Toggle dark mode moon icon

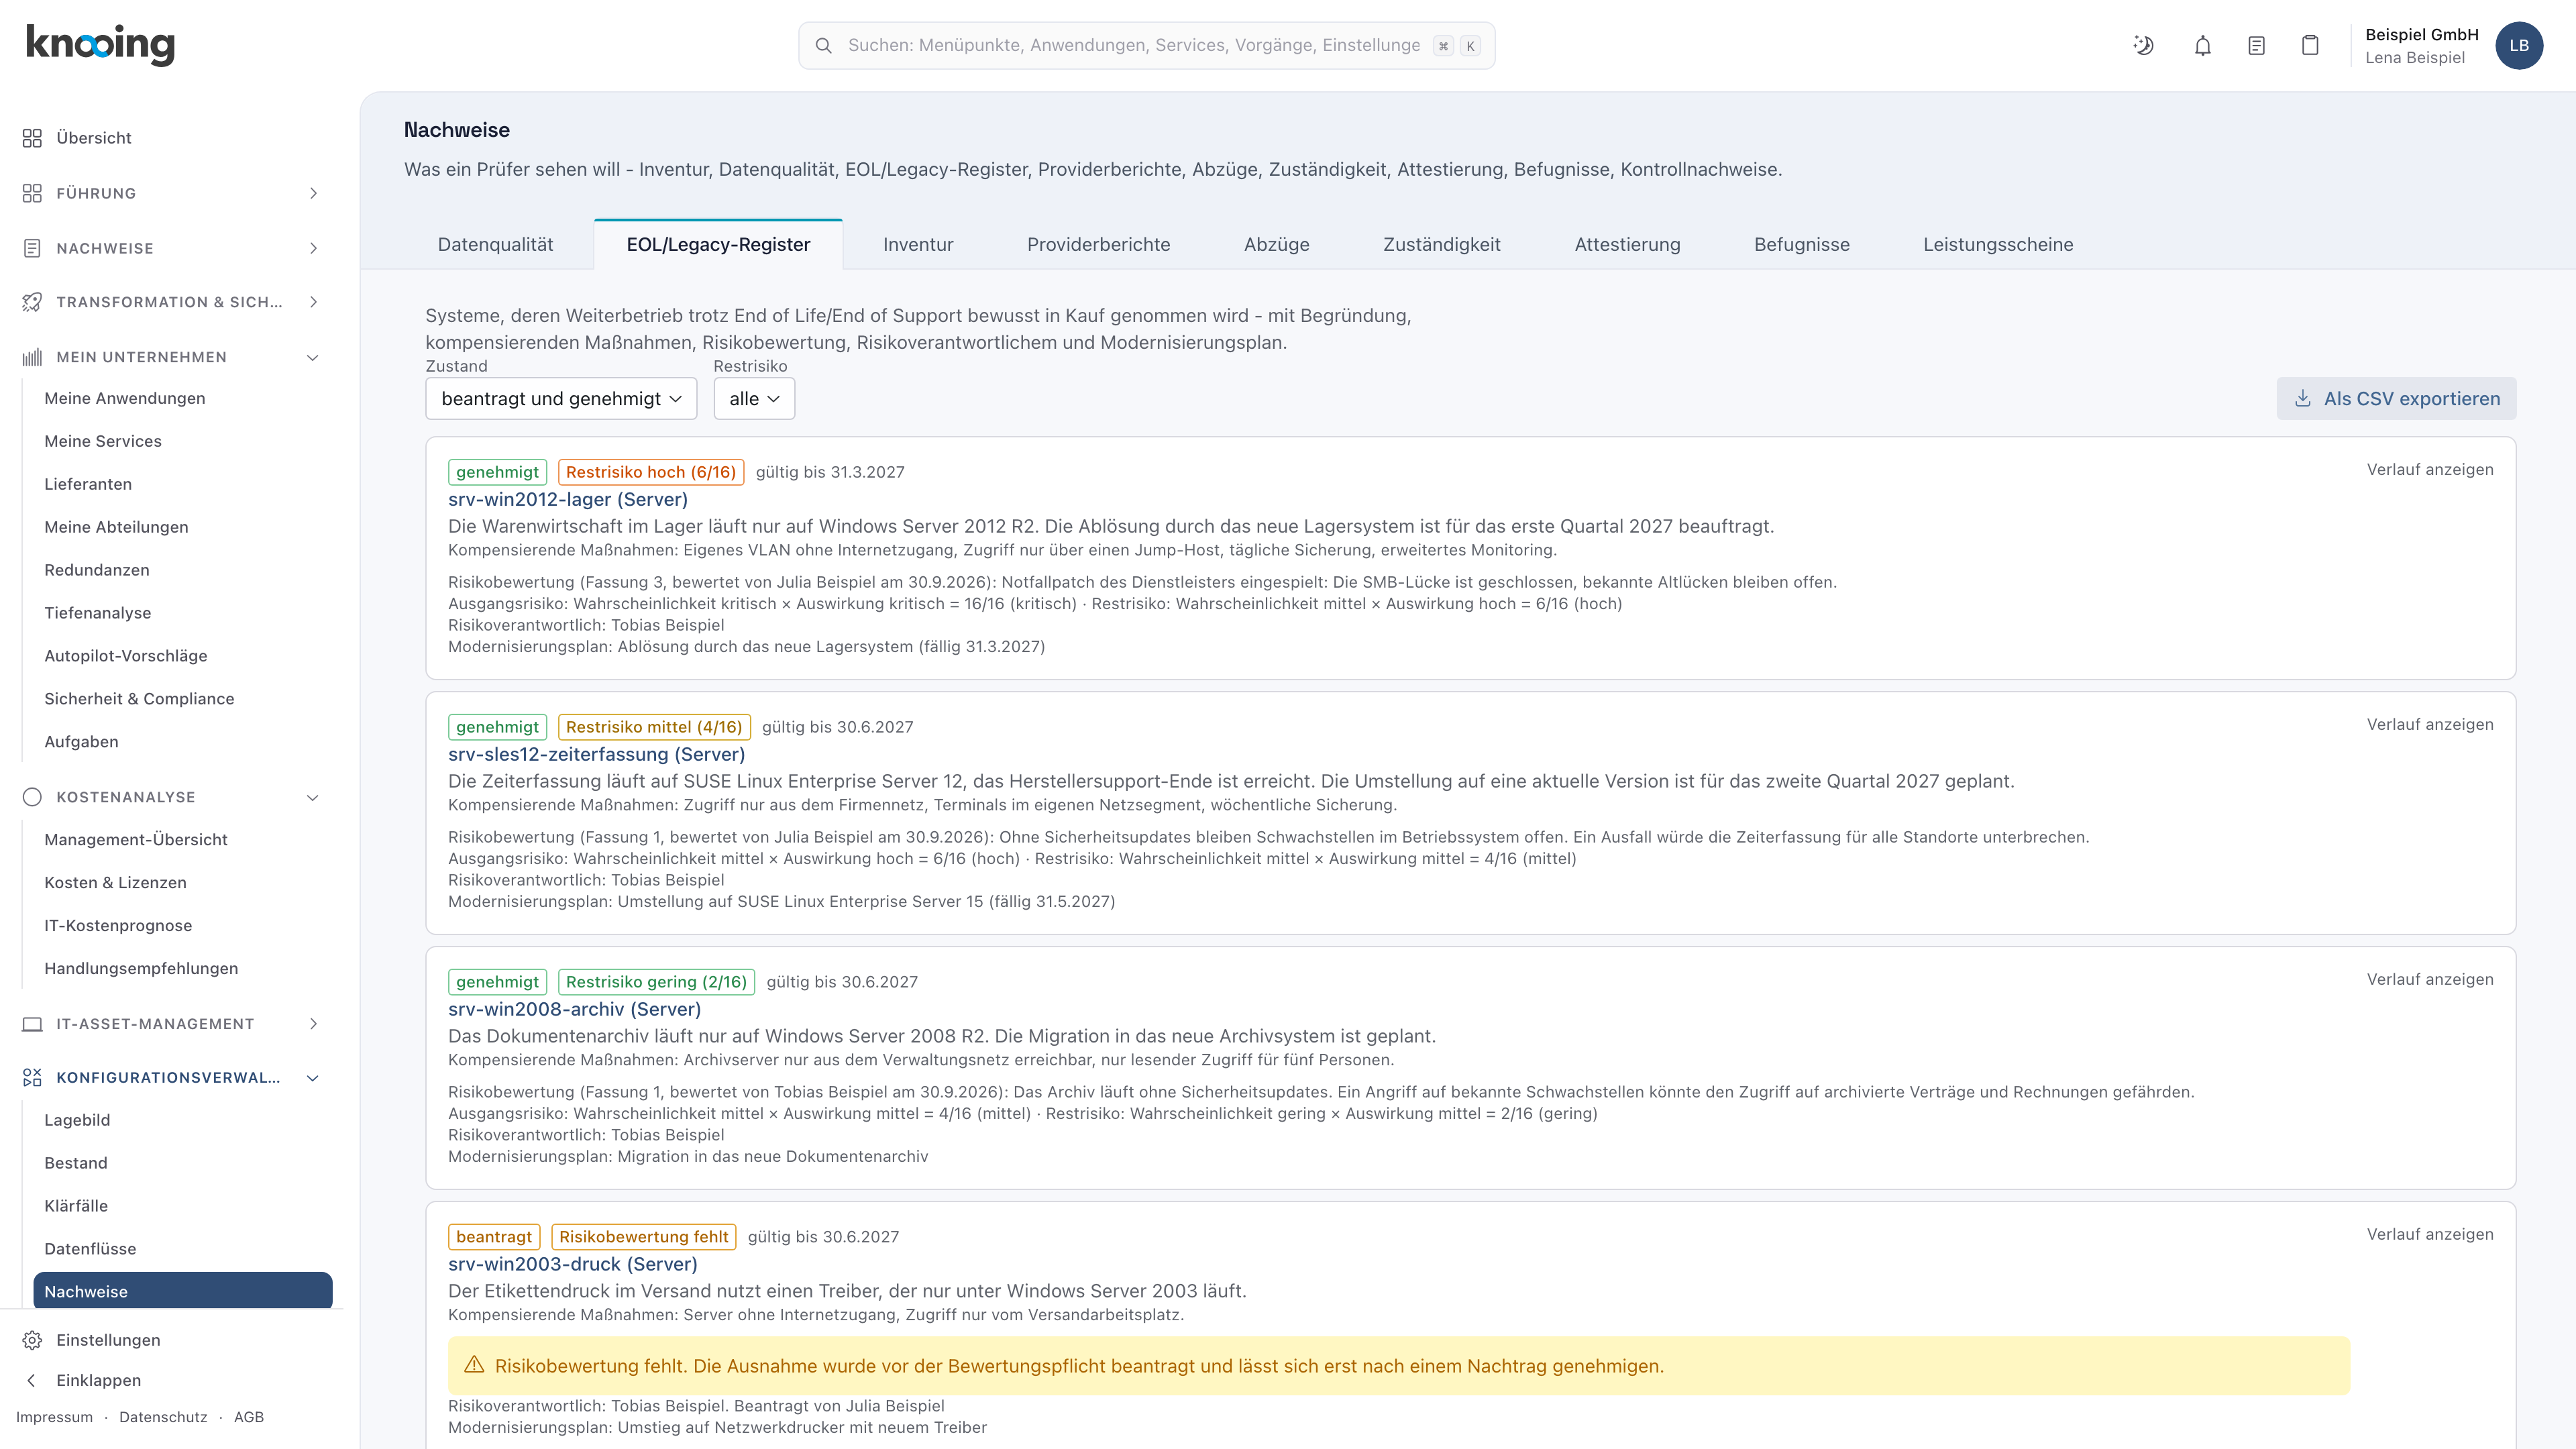(x=2143, y=45)
